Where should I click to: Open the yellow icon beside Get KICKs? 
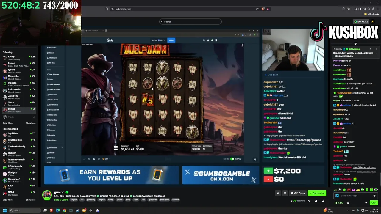(x=372, y=21)
